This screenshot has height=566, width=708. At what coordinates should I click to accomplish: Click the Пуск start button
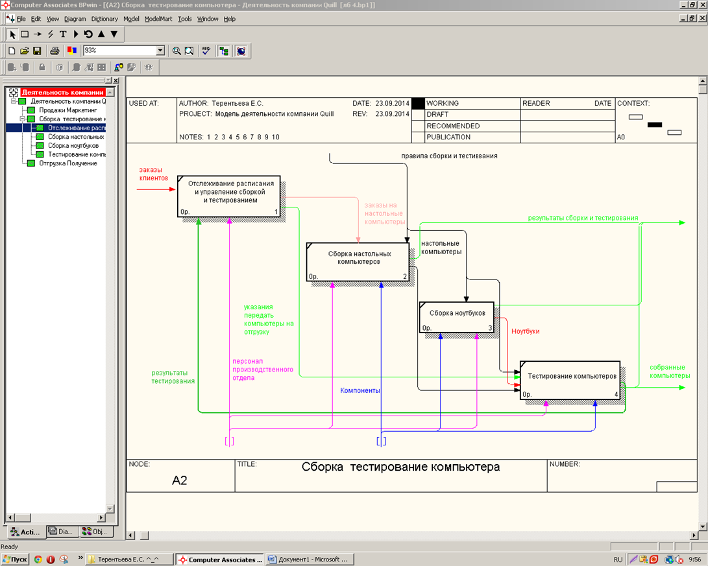(15, 559)
